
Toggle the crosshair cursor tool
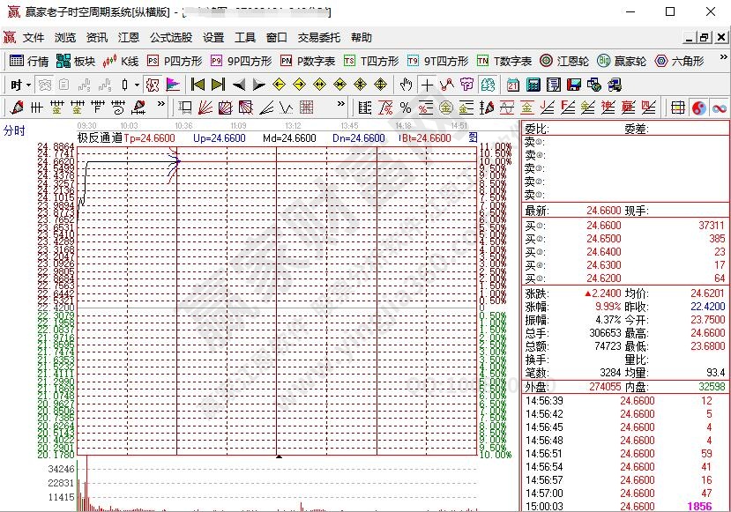(x=426, y=85)
